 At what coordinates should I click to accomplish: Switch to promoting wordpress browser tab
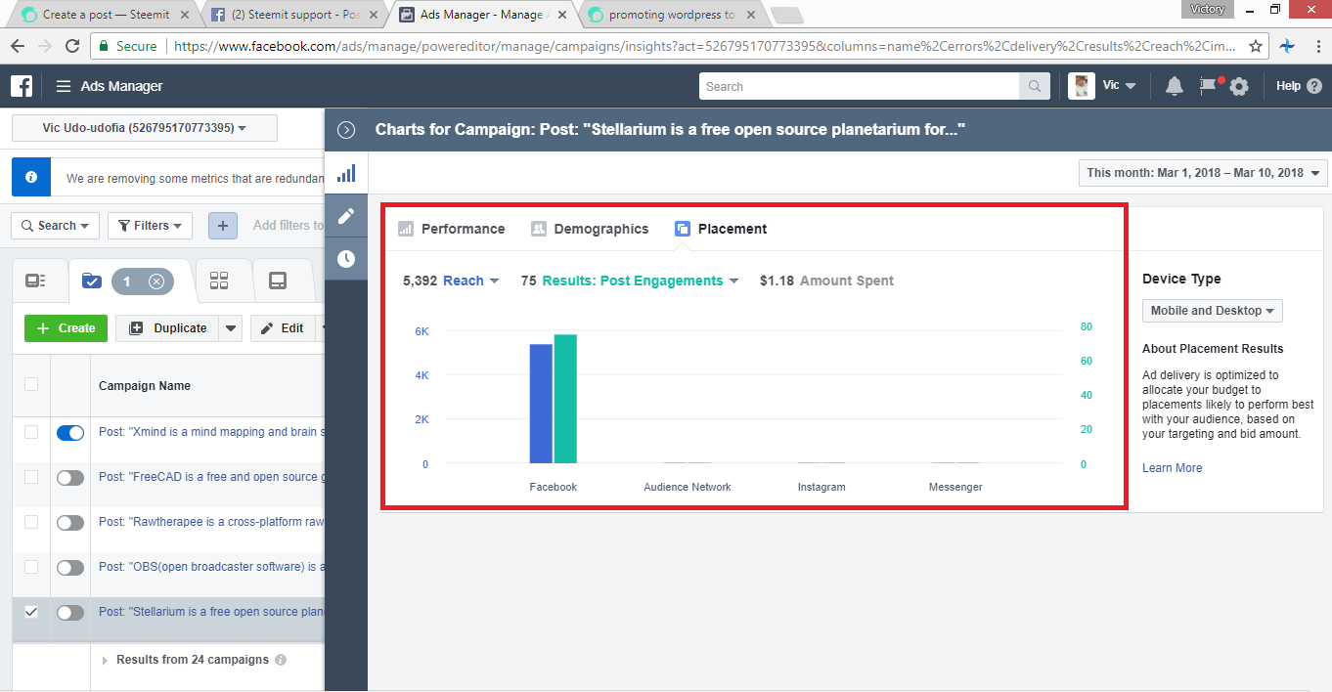pyautogui.click(x=670, y=14)
